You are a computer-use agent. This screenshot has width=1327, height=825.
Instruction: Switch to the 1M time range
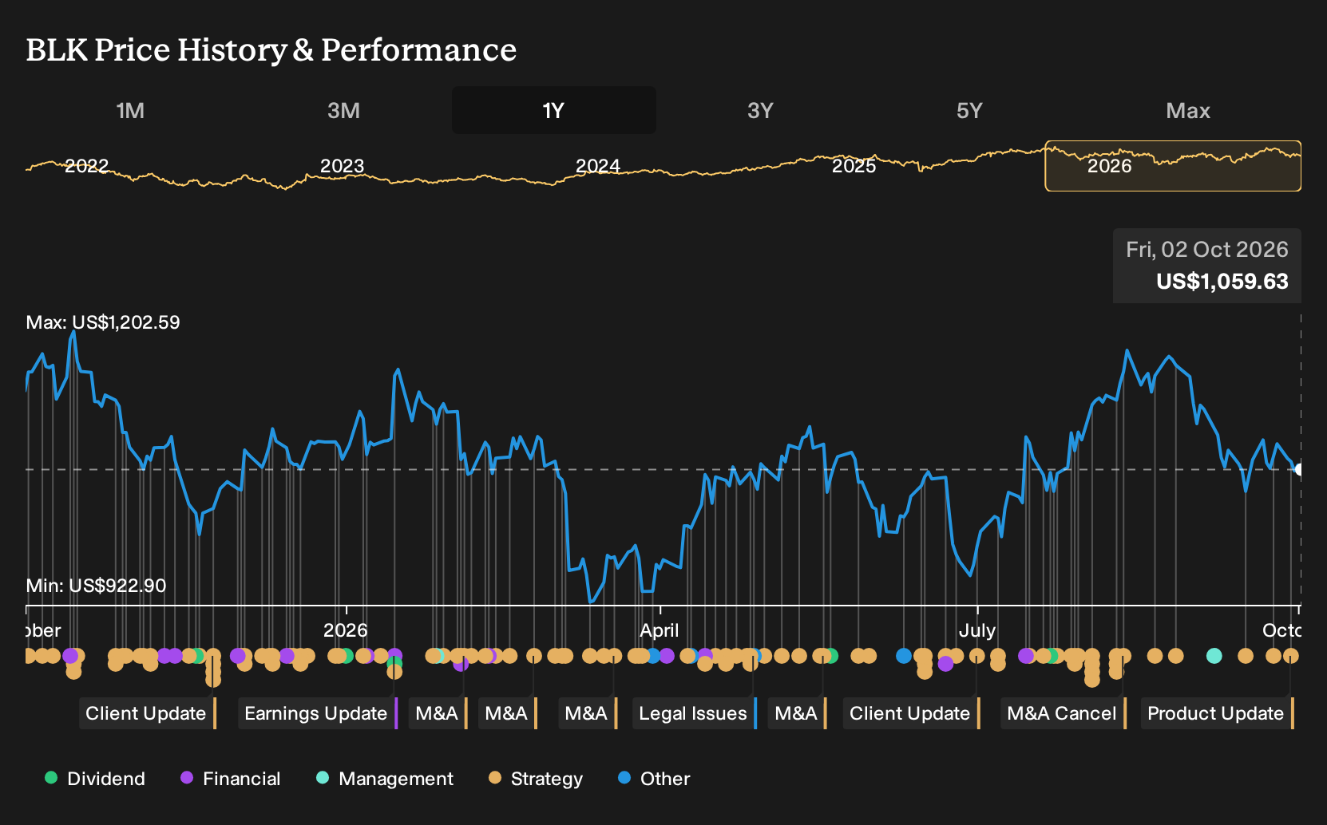(130, 110)
